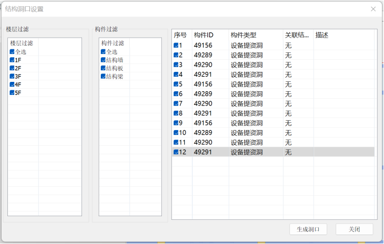Uncheck the 2F floor checkbox
Viewport: 384px width, 244px height.
[x=12, y=68]
